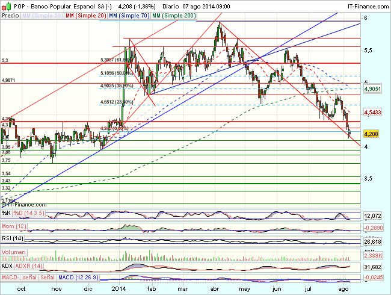Open the Mom (12) indicator label
This screenshot has height=295, width=391.
pyautogui.click(x=14, y=226)
